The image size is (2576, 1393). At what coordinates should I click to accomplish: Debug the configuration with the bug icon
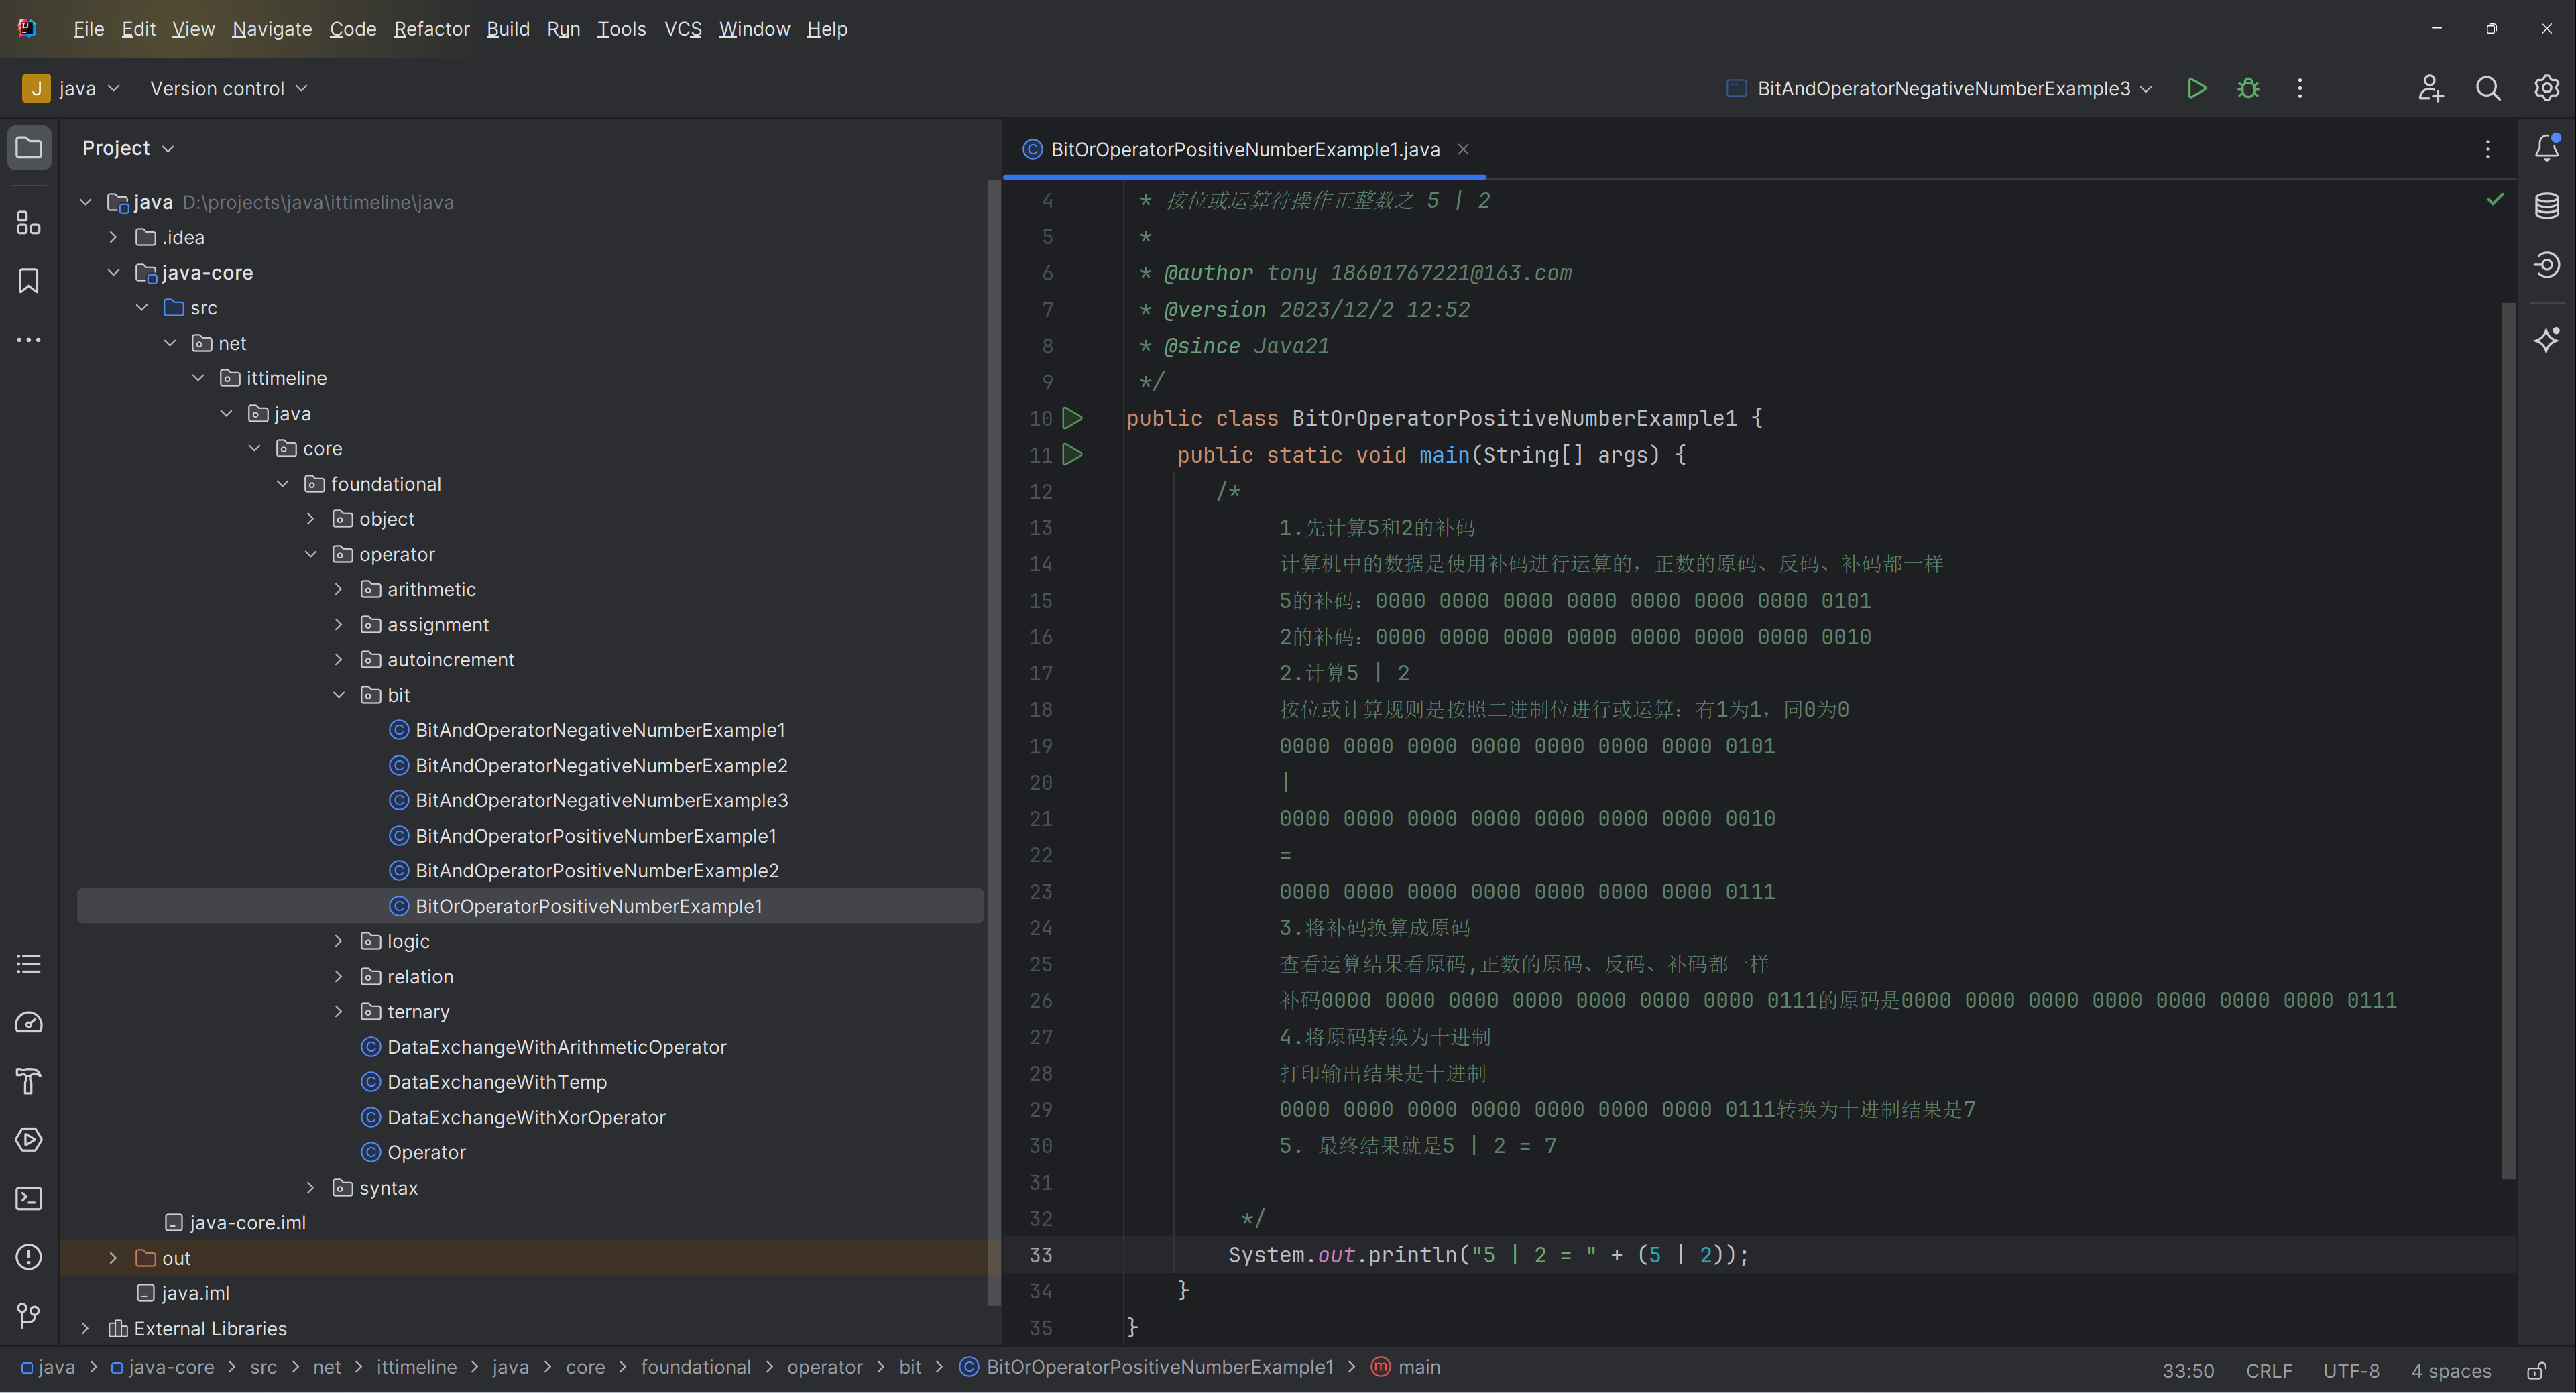point(2248,88)
